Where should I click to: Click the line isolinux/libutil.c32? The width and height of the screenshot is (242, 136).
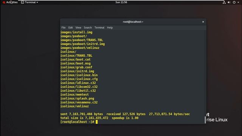pos(78,91)
